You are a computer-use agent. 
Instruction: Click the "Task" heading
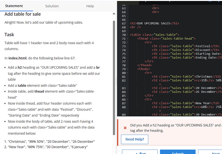[x=9, y=35]
